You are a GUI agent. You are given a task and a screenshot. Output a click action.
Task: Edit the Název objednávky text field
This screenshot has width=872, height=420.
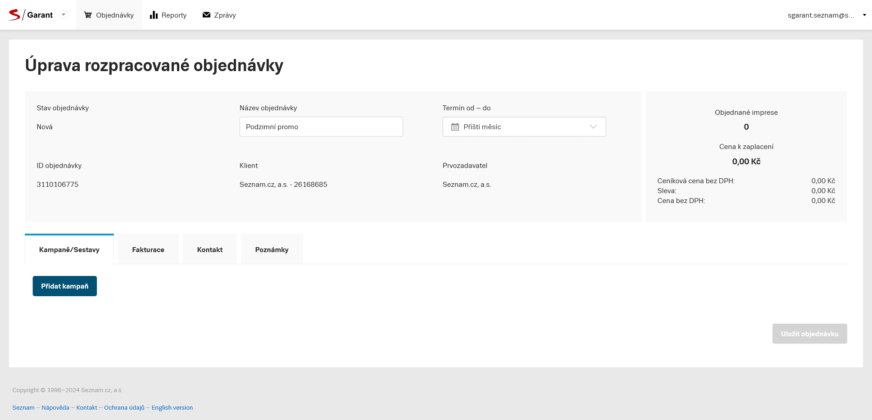point(321,127)
